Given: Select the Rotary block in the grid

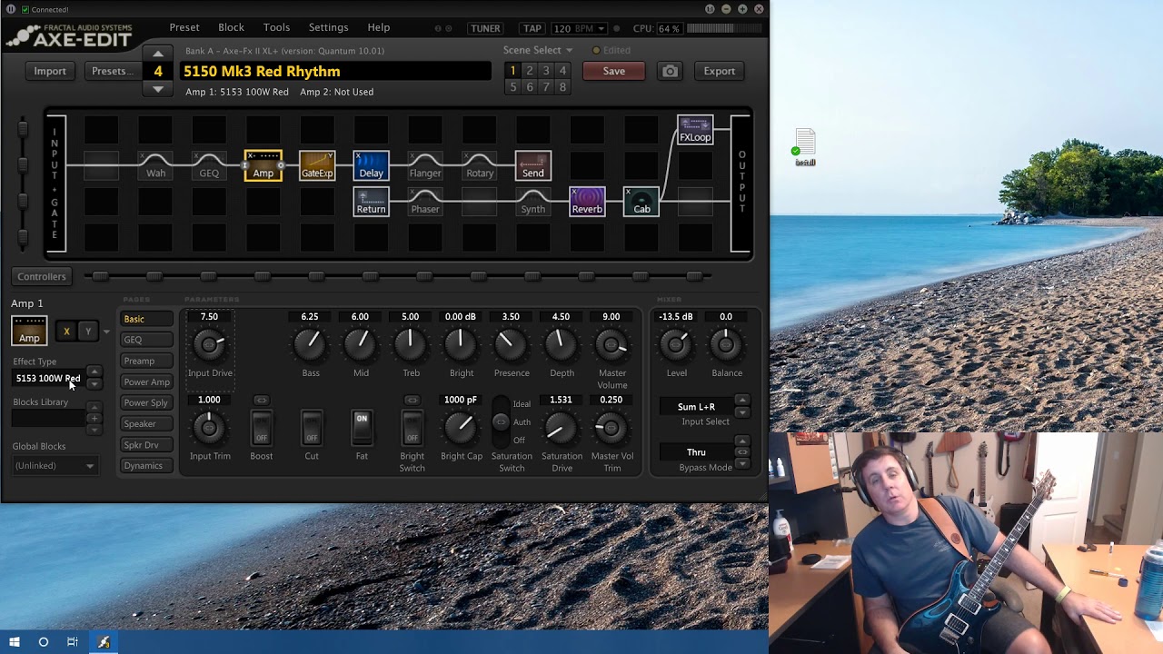Looking at the screenshot, I should 479,165.
